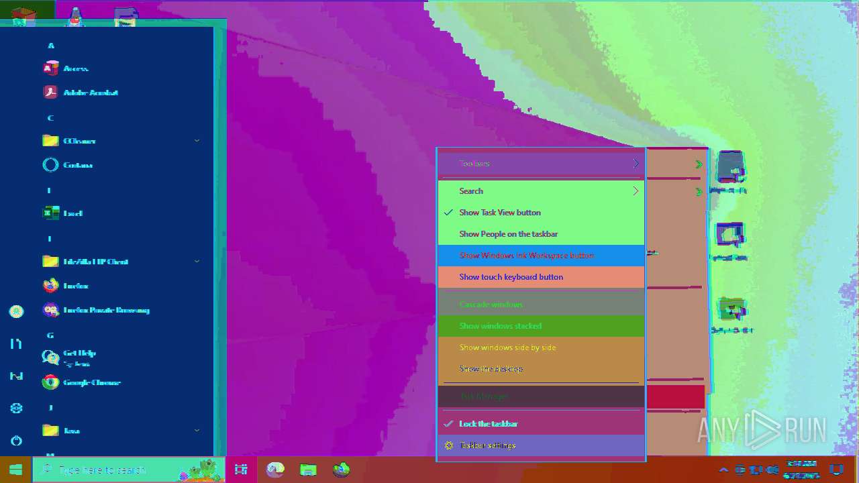Click the letter A heading in app list
Screen dimensions: 859x483
50,46
